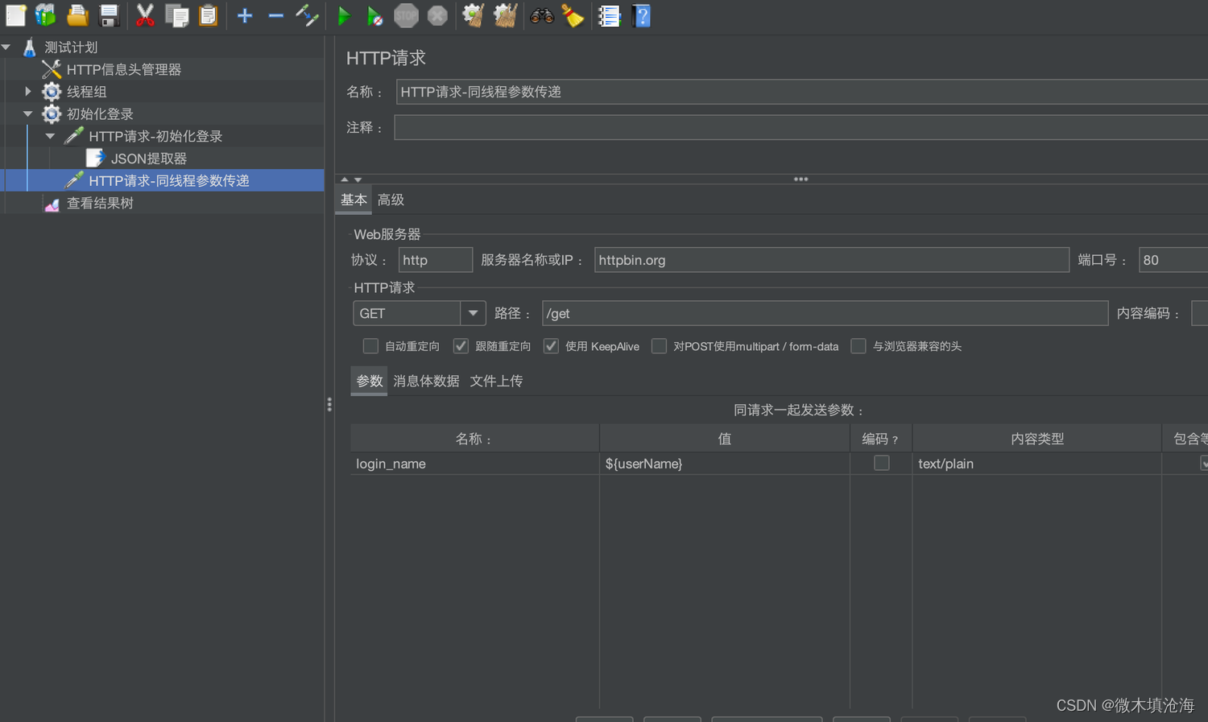This screenshot has width=1208, height=722.
Task: Click the Open file folder icon
Action: (77, 15)
